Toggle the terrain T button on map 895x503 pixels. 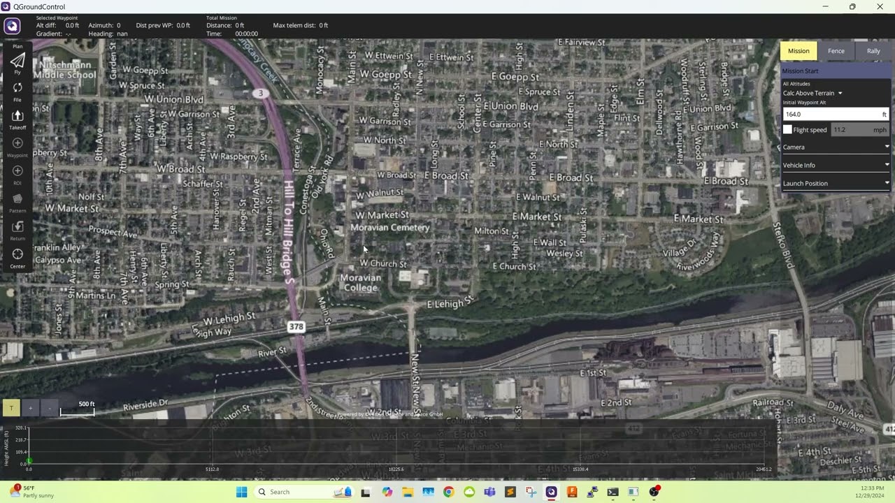pyautogui.click(x=11, y=408)
